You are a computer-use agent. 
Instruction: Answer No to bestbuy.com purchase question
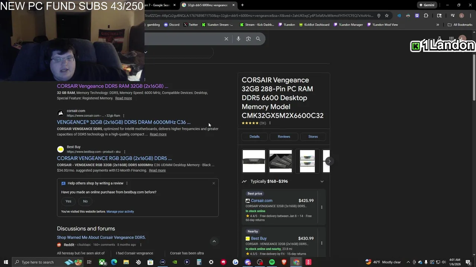(85, 201)
